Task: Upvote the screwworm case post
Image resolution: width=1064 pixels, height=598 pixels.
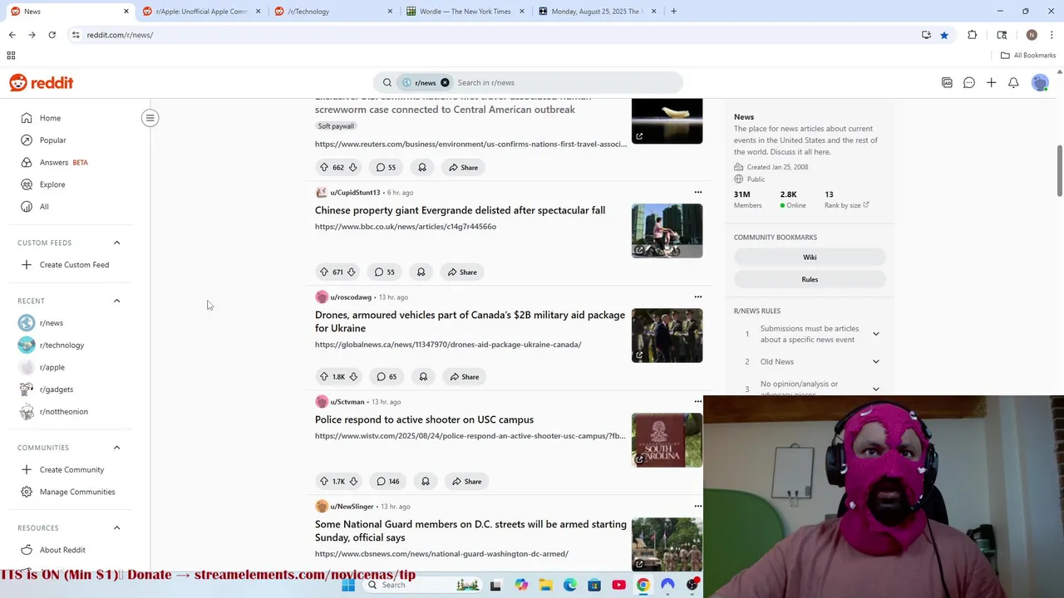Action: [324, 167]
